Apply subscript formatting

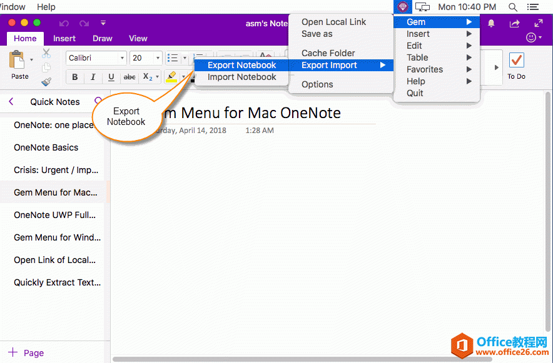pyautogui.click(x=149, y=77)
